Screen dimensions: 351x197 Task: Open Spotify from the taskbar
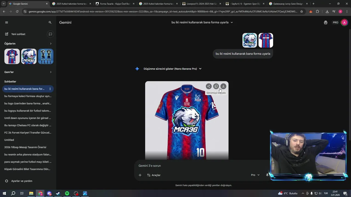(x=67, y=193)
